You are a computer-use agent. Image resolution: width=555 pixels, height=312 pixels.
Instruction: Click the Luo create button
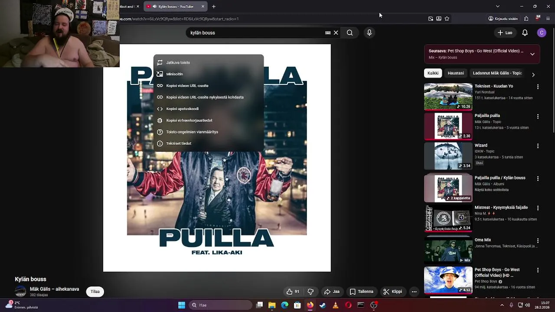point(505,32)
